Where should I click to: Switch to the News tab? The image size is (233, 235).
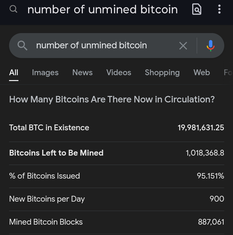coord(83,73)
